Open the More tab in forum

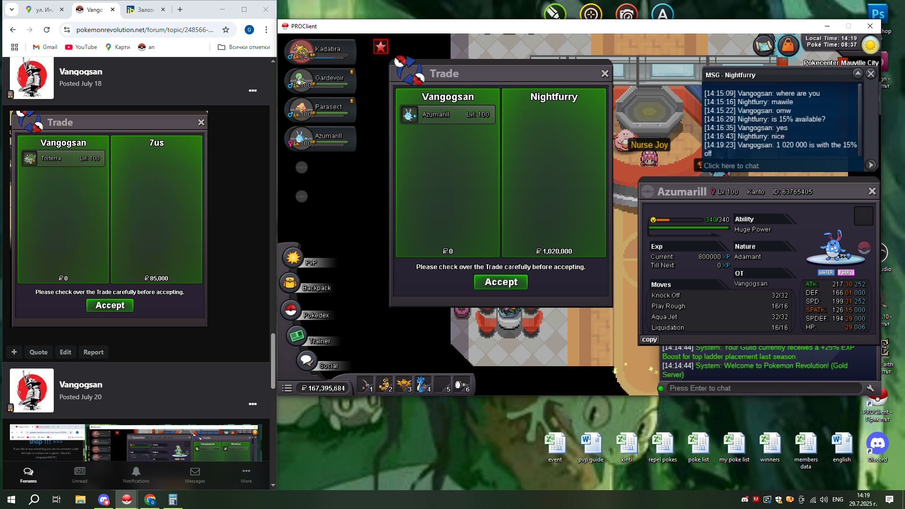point(246,475)
